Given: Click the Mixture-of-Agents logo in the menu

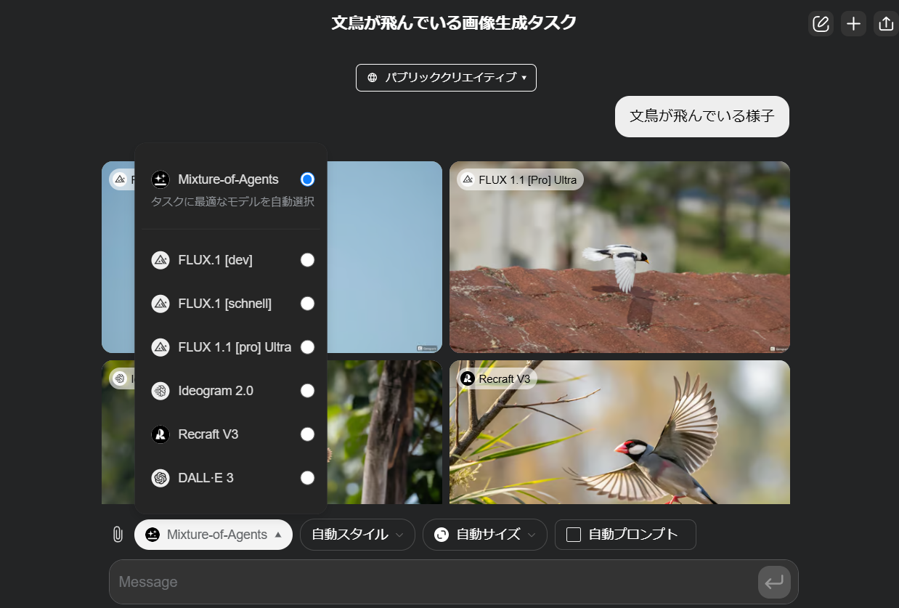Looking at the screenshot, I should tap(160, 179).
